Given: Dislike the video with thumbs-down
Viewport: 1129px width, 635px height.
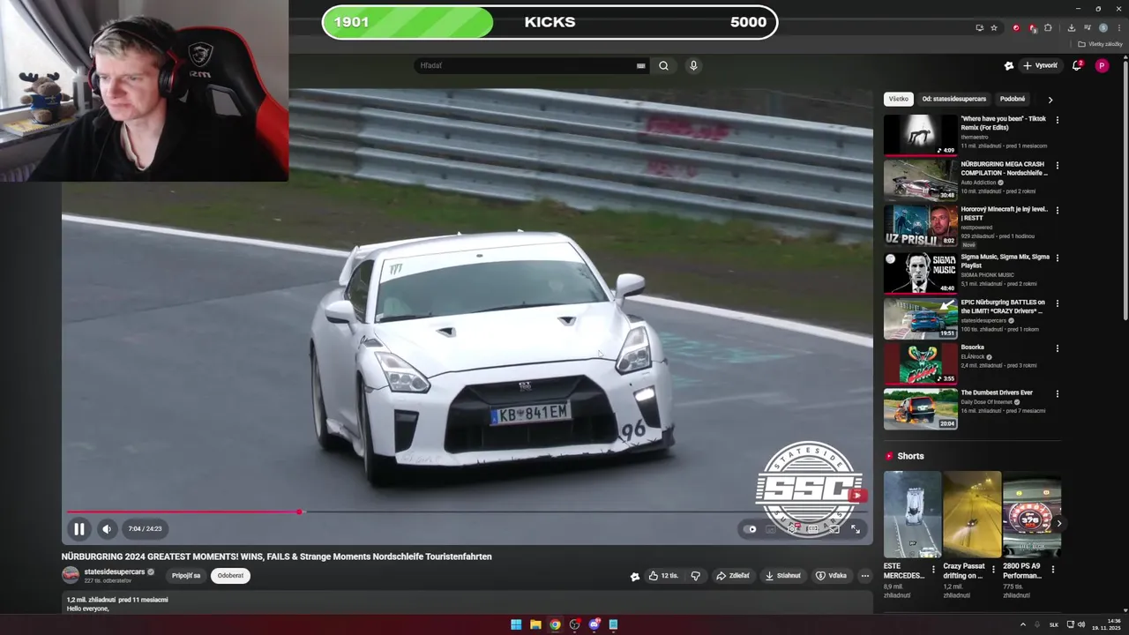Looking at the screenshot, I should pos(696,576).
